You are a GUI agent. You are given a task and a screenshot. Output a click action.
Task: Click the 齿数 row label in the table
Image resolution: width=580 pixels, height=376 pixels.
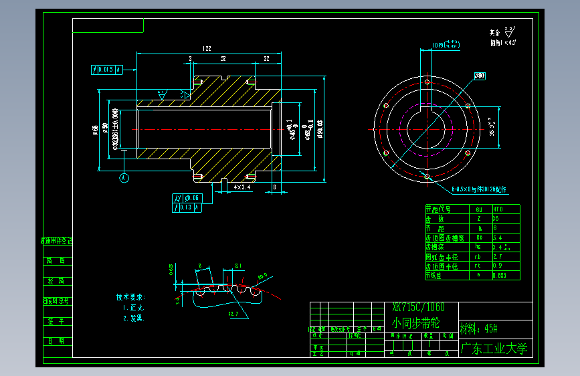click(x=435, y=219)
